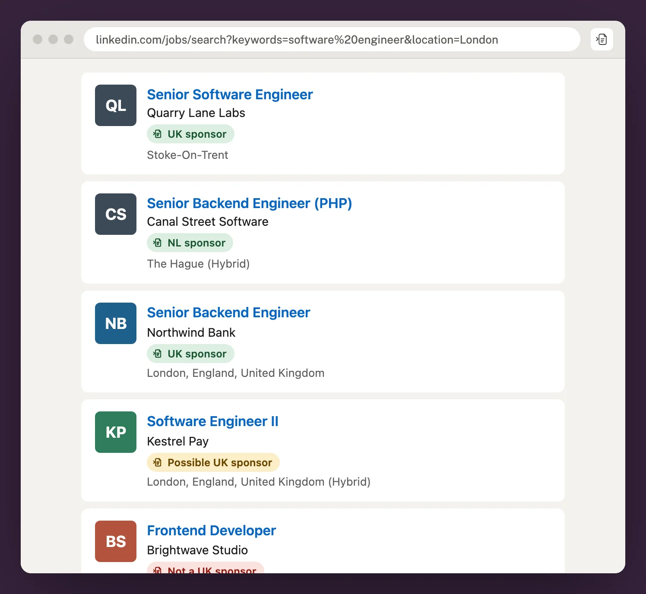Click the KP logo for Kestrel Pay

[x=116, y=432]
